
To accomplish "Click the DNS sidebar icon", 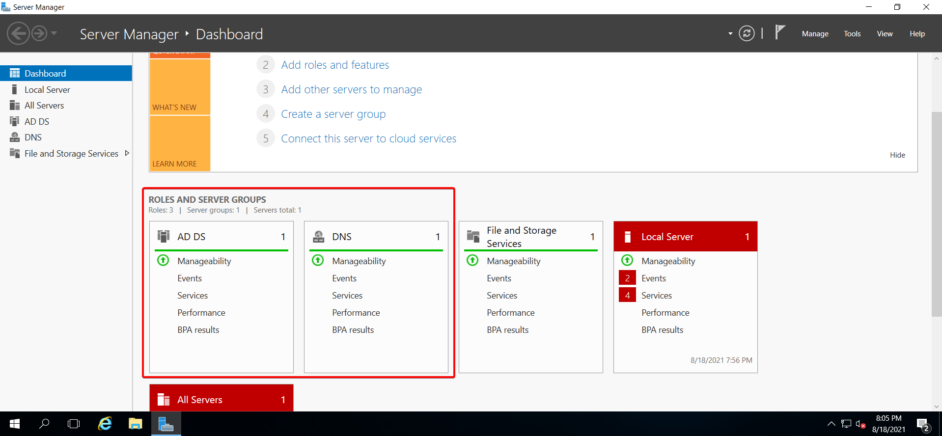I will [15, 137].
